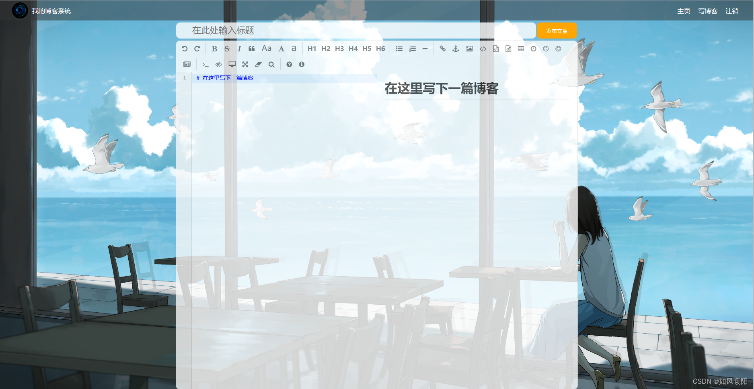Insert a horizontal rule line

(x=425, y=49)
